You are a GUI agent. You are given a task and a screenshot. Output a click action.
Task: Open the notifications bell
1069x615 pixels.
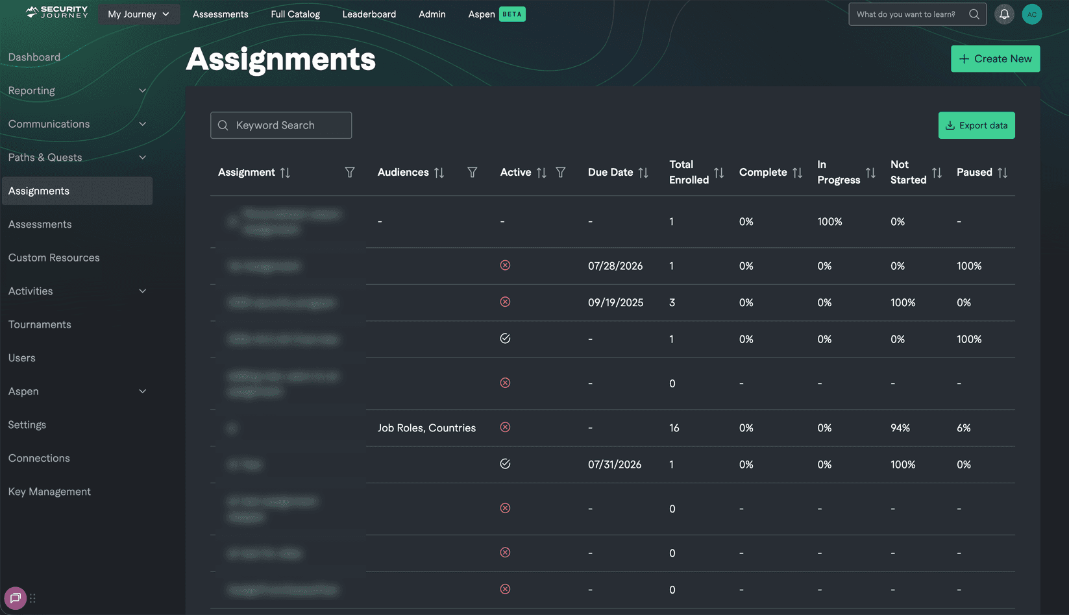[1004, 14]
